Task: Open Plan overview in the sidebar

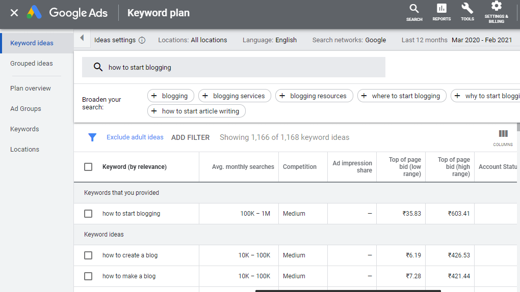Action: coord(31,89)
